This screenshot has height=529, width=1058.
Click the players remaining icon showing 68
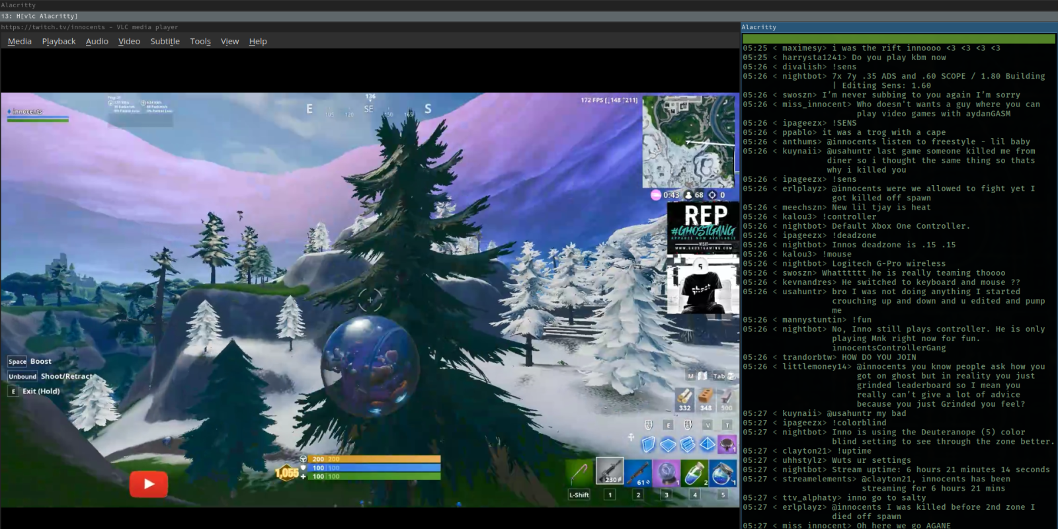[x=688, y=195]
